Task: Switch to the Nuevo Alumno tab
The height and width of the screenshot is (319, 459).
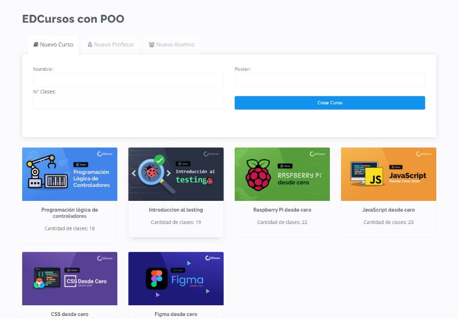Action: [x=171, y=44]
